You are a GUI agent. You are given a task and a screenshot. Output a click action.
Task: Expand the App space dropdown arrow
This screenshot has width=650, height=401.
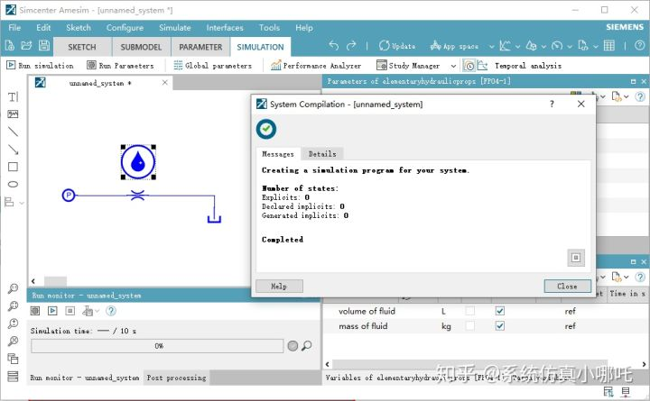pyautogui.click(x=492, y=46)
